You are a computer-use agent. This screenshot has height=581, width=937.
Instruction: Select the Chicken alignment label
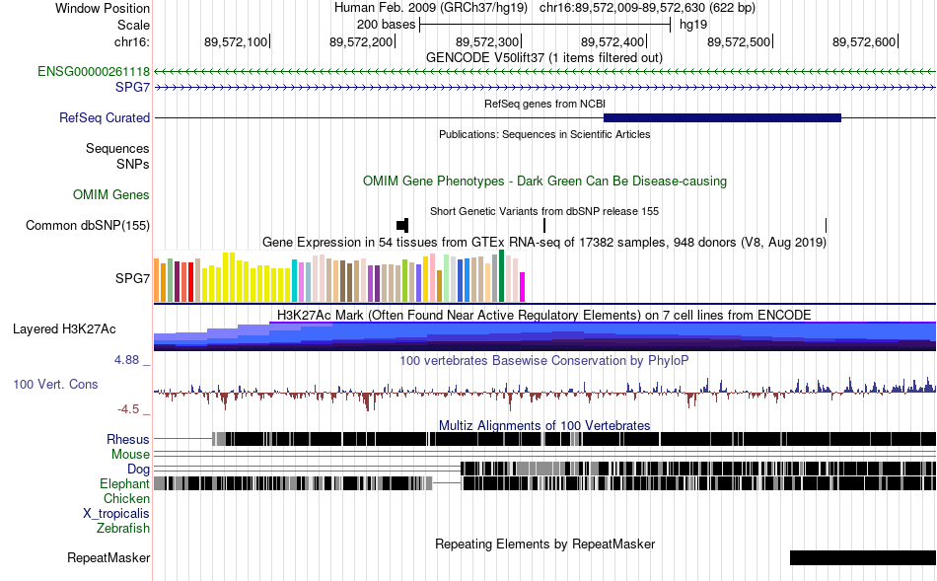point(126,498)
